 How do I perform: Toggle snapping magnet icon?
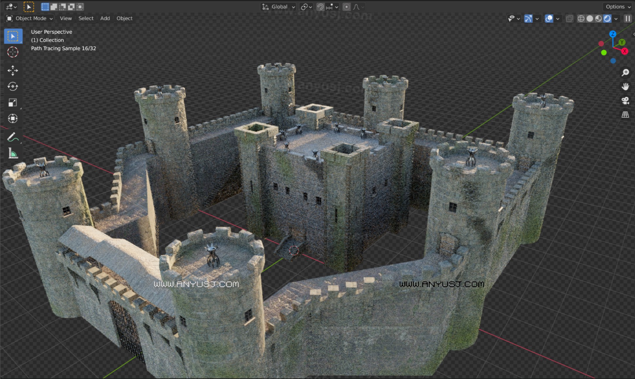pos(320,7)
